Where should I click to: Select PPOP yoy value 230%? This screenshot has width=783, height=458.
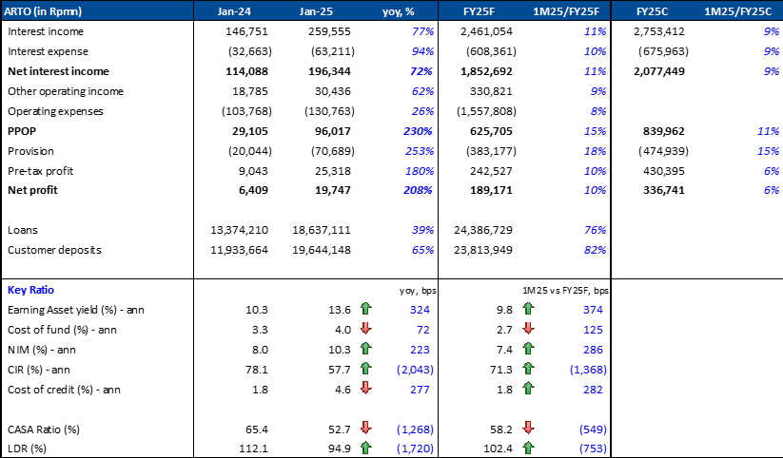click(x=418, y=131)
